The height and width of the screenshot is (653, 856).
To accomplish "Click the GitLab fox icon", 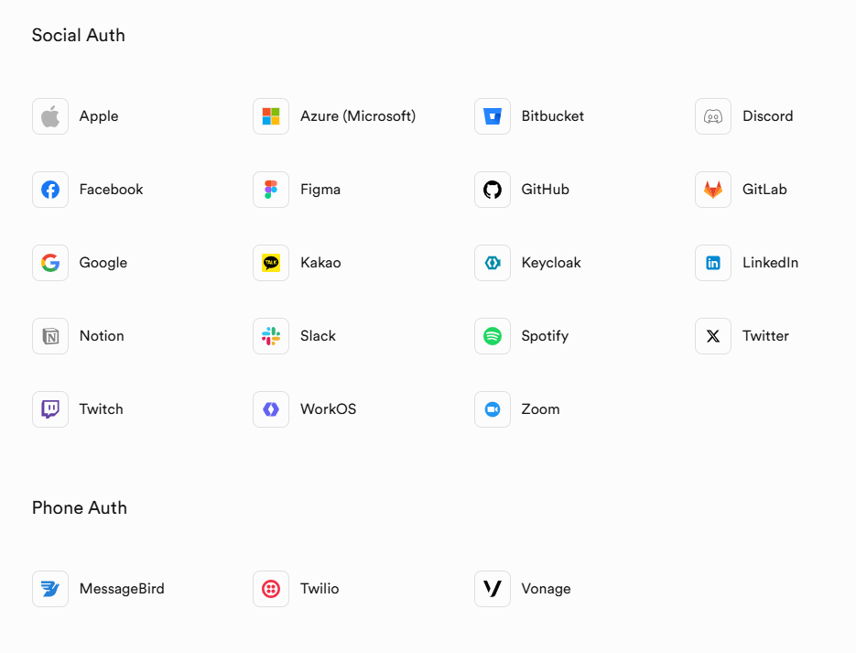I will (x=713, y=190).
